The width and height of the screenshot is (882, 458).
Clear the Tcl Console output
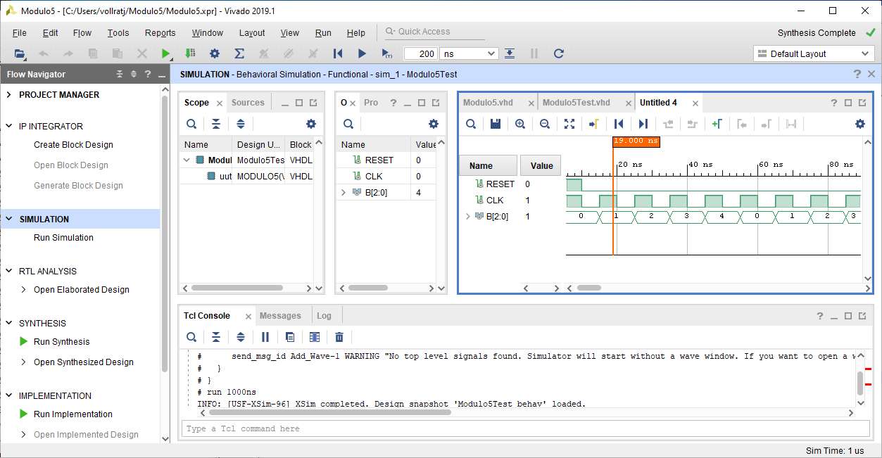click(x=339, y=337)
